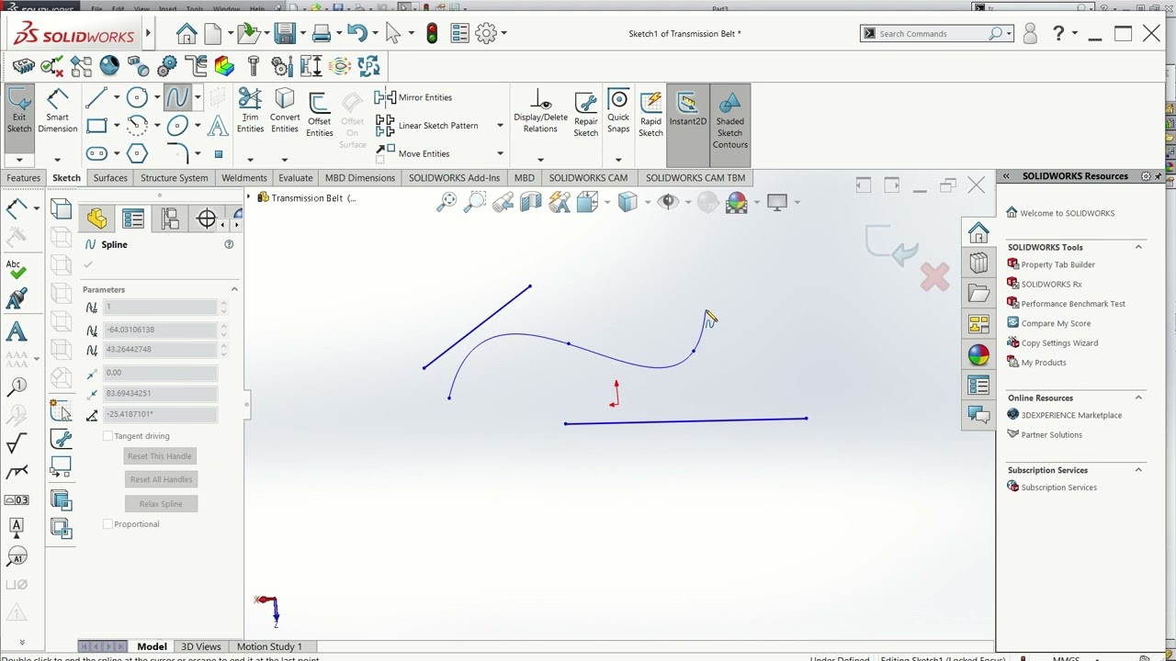The width and height of the screenshot is (1176, 661).
Task: Open Property Tab Builder link
Action: [x=1057, y=264]
